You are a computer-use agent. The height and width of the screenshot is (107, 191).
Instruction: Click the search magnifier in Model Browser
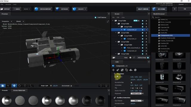(153, 17)
